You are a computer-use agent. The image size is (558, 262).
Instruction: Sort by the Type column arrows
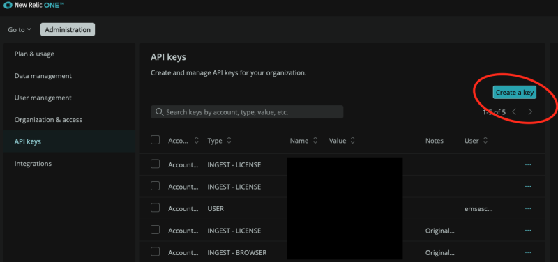click(x=229, y=141)
